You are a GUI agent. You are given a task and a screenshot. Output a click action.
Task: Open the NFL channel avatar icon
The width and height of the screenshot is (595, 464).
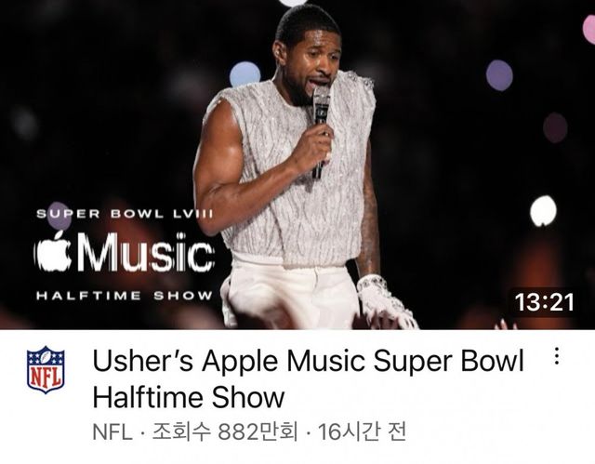(46, 369)
